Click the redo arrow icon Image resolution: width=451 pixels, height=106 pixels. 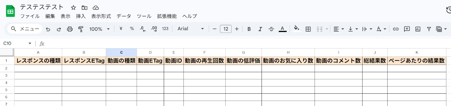(x=59, y=29)
